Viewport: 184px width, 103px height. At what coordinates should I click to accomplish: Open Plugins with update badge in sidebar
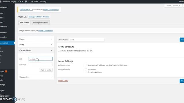(x=4, y=71)
